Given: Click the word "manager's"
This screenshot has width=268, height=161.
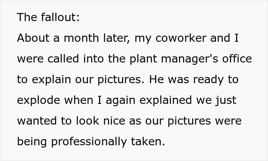Looking at the screenshot, I should click(190, 59).
